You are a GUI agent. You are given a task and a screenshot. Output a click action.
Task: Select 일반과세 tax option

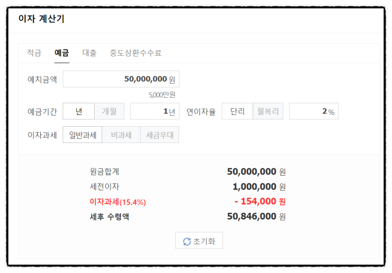pyautogui.click(x=82, y=135)
